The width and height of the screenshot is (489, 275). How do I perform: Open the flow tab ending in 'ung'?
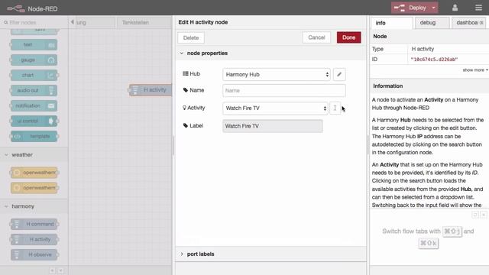coord(95,22)
